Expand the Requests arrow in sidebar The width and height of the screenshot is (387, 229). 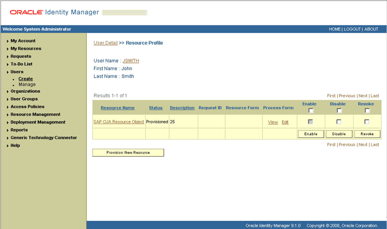[x=8, y=57]
